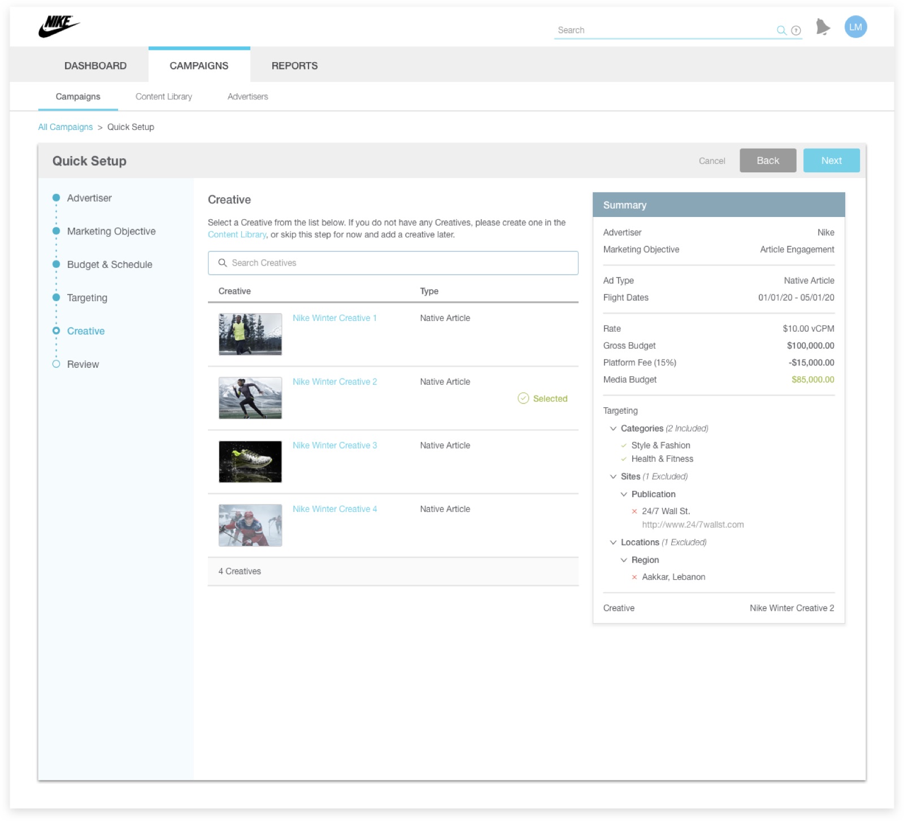
Task: Click the $10.00 vCPM rate value
Action: pos(809,329)
